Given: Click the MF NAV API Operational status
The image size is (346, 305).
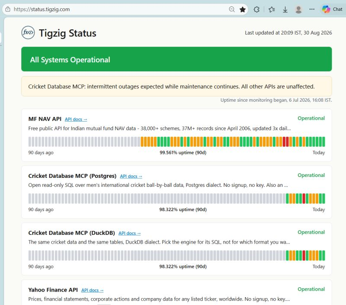Looking at the screenshot, I should tap(311, 118).
